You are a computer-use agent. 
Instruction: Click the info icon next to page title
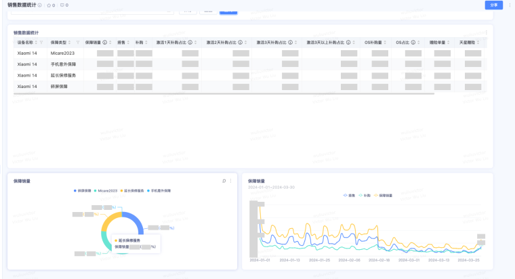click(40, 5)
